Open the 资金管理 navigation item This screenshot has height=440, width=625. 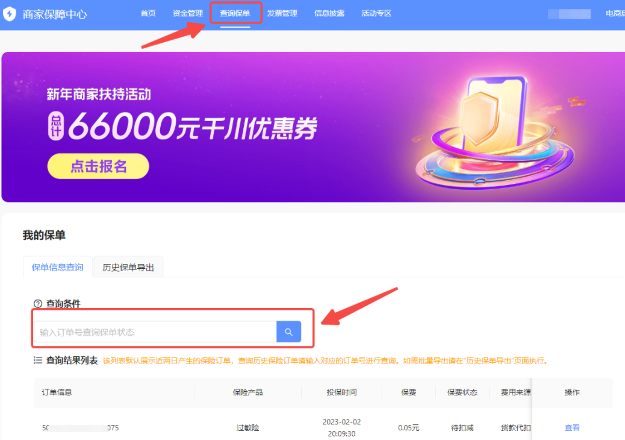point(187,13)
